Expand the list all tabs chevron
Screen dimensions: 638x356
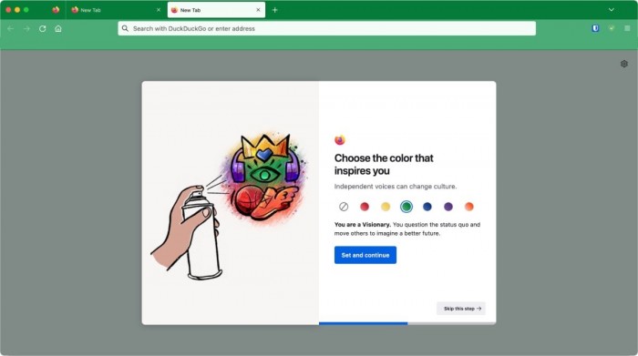(x=612, y=10)
